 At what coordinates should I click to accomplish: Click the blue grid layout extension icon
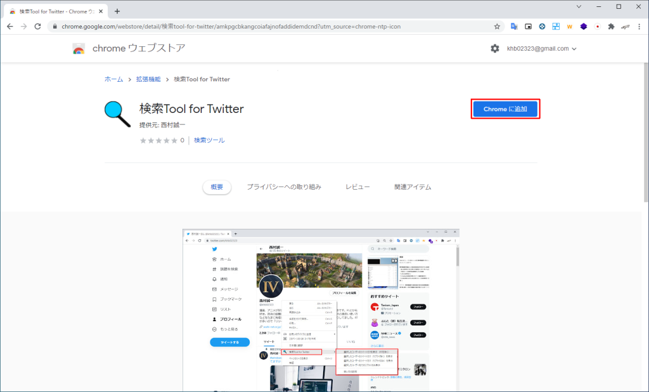[x=556, y=27]
